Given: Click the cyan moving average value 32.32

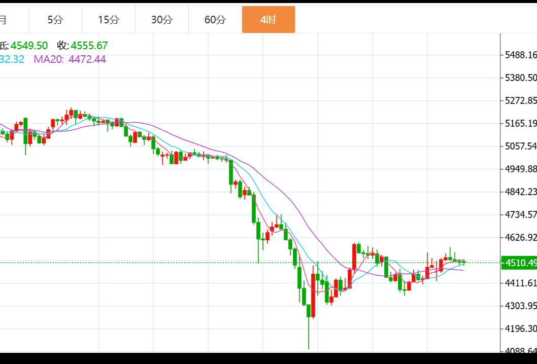Looking at the screenshot, I should [x=12, y=59].
